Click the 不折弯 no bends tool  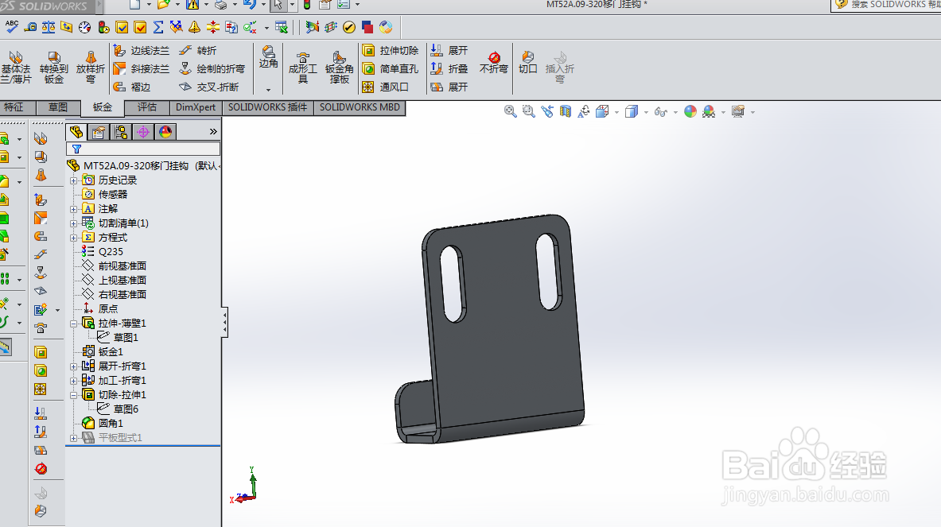(x=494, y=63)
